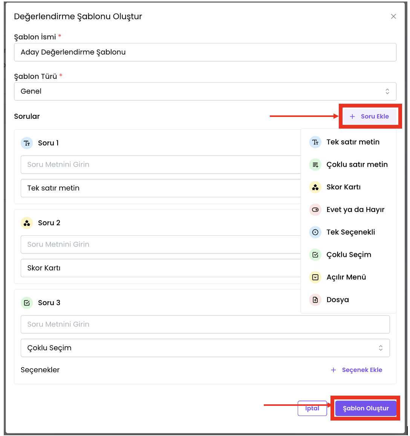Click the Soru 3 checkbox type icon
This screenshot has width=410, height=436.
pos(27,303)
